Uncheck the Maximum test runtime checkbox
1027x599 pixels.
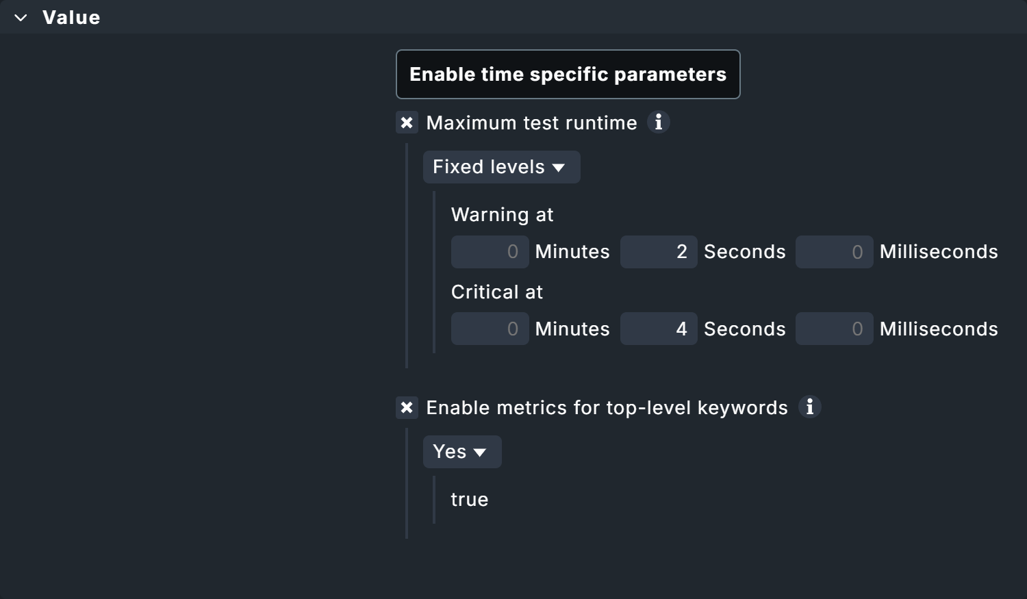point(407,123)
